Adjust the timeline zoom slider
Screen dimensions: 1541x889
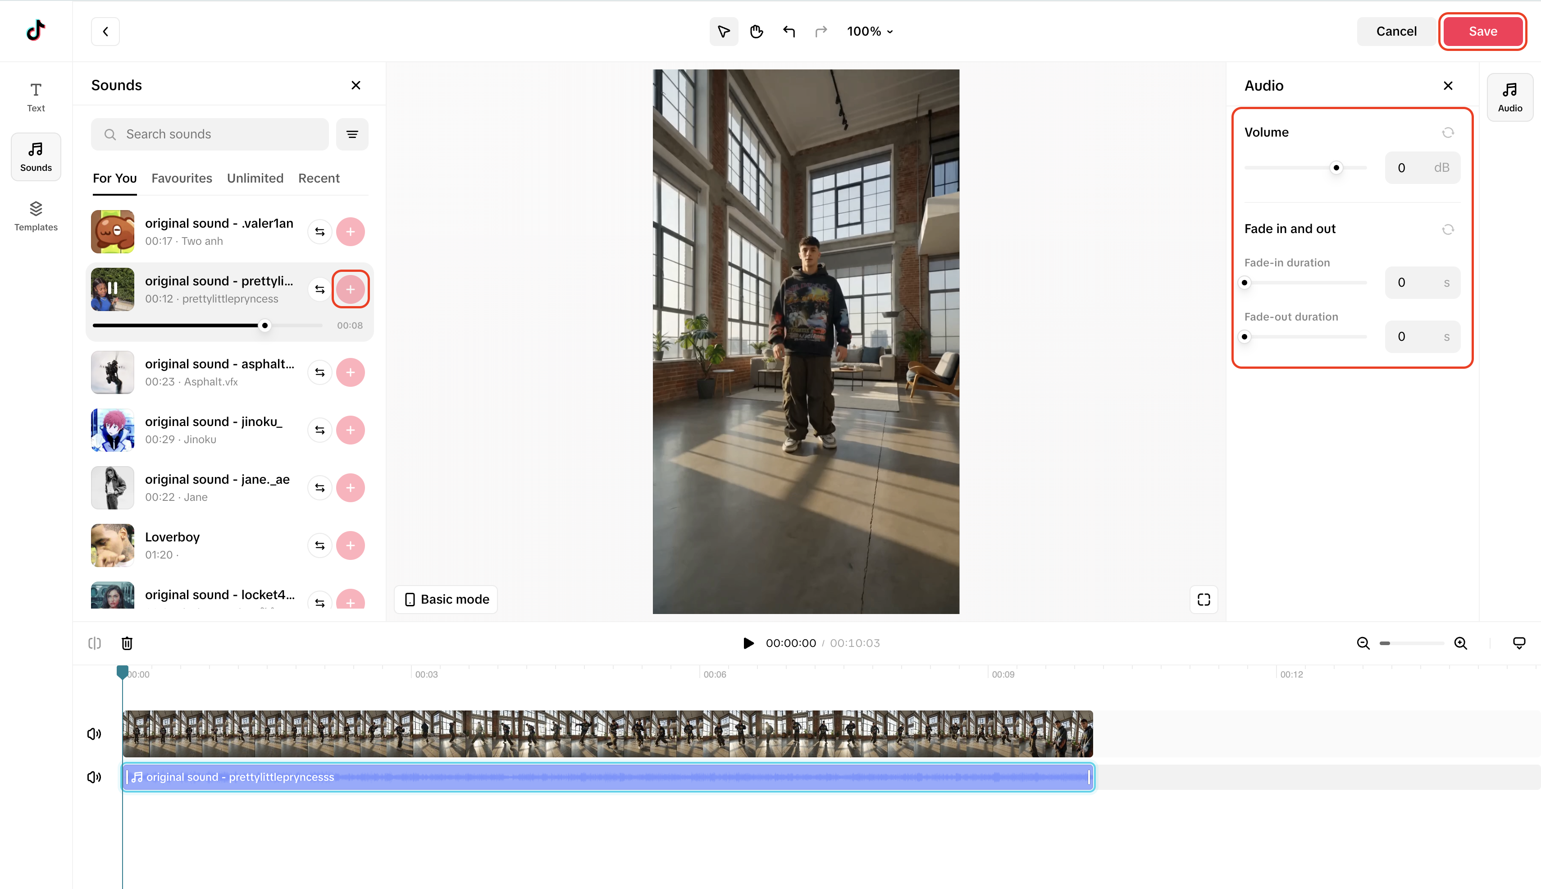[x=1412, y=644]
